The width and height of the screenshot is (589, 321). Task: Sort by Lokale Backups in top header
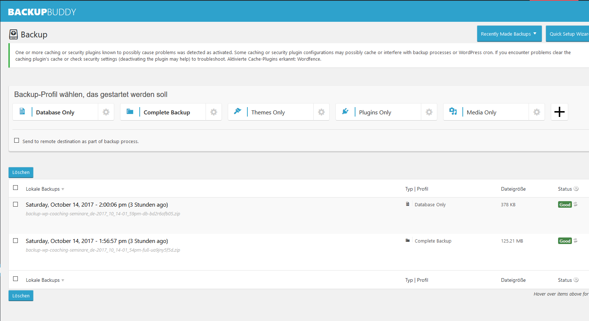[45, 189]
